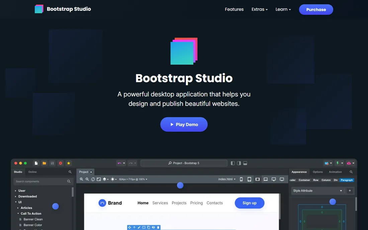Expand the Articles tree group
This screenshot has width=368, height=230.
tap(18, 208)
